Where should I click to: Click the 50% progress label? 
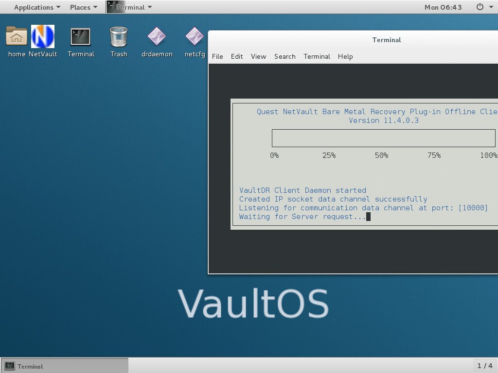tap(381, 155)
